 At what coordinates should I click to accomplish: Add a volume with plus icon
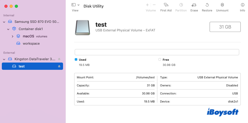click(147, 5)
